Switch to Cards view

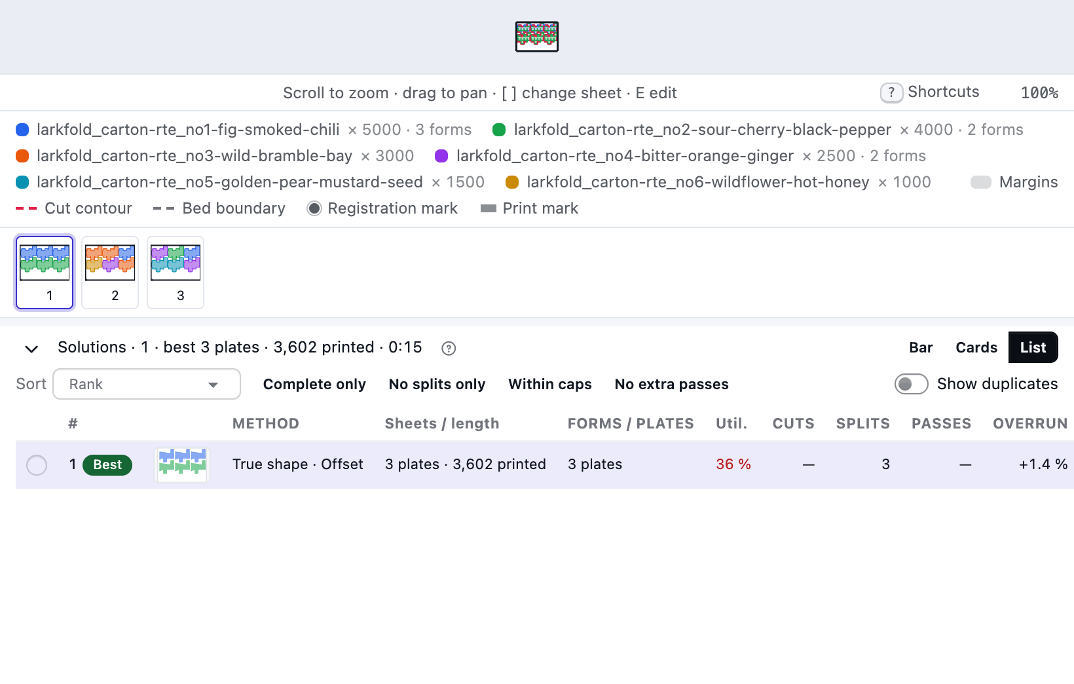976,348
